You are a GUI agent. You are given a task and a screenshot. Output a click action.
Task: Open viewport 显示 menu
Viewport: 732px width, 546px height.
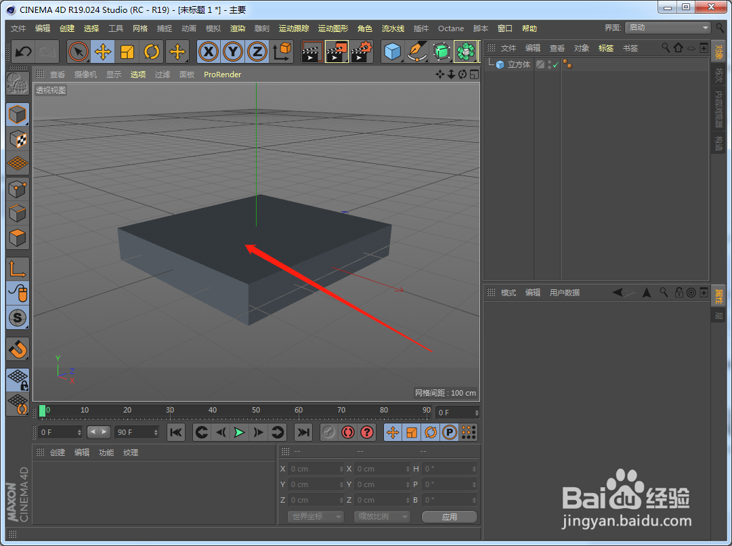coord(114,75)
